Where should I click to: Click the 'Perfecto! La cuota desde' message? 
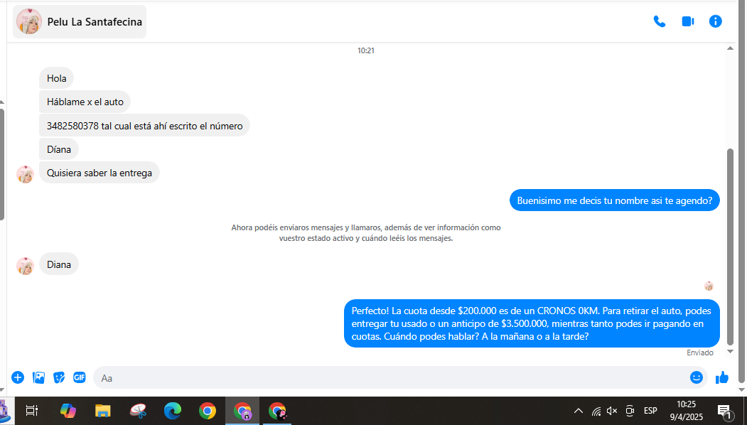[x=532, y=323]
